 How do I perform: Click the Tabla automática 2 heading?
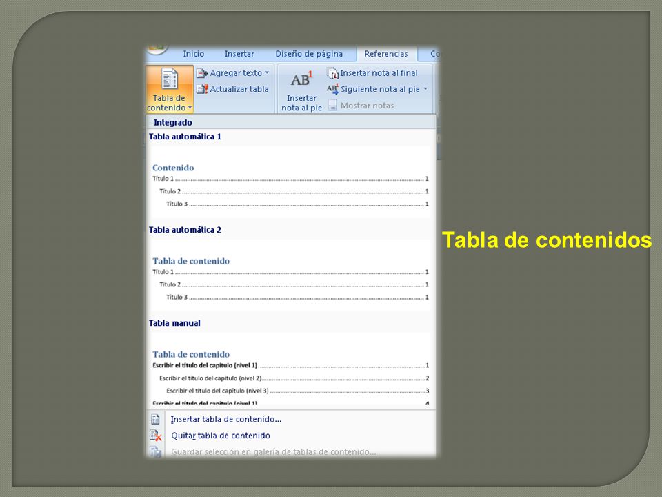tap(185, 230)
